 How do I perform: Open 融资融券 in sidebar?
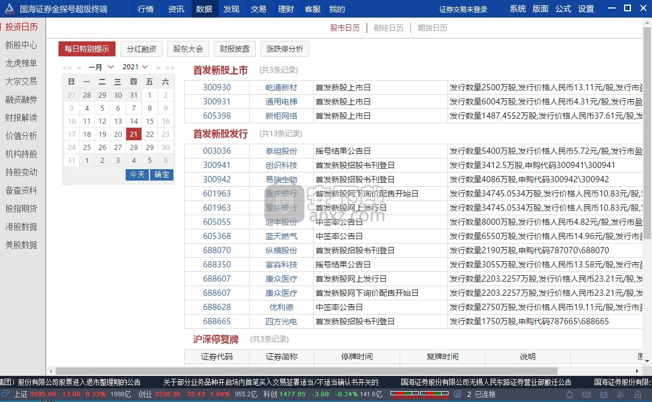21,99
